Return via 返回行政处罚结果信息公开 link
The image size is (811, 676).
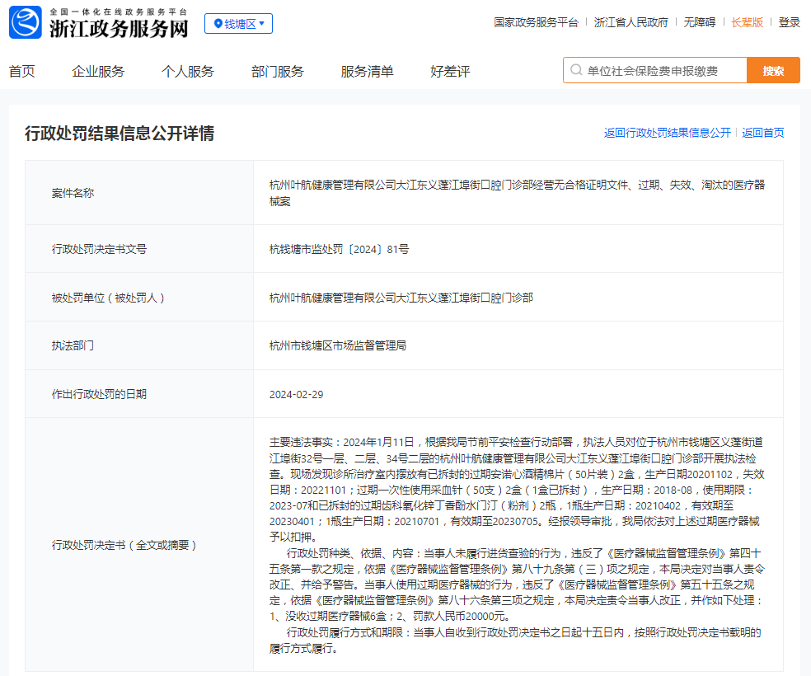pos(667,133)
